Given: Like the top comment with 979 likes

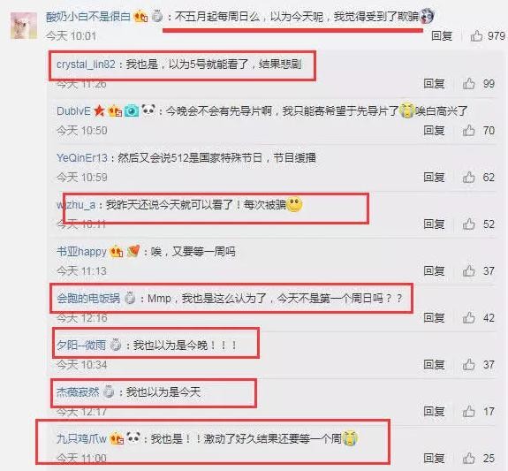Looking at the screenshot, I should click(476, 35).
